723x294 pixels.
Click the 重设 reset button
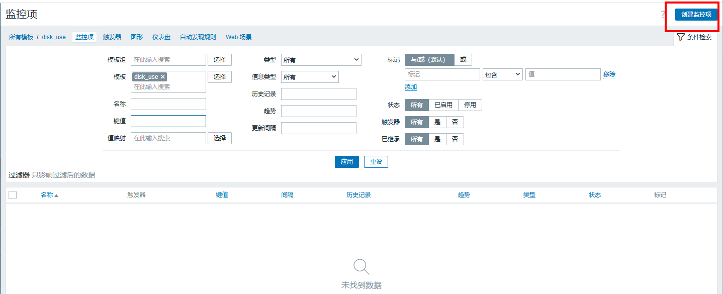376,162
